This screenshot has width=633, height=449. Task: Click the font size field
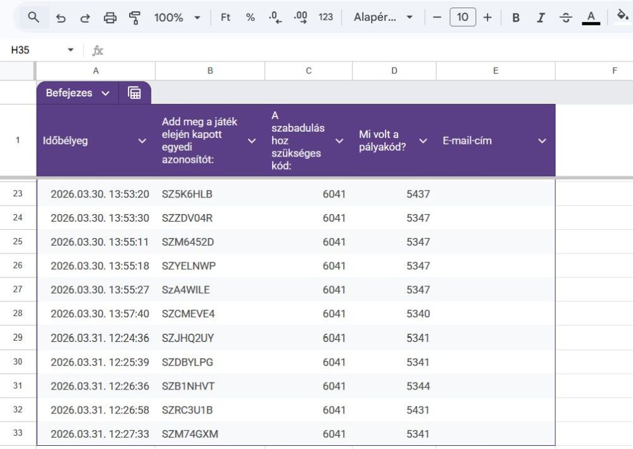(462, 18)
